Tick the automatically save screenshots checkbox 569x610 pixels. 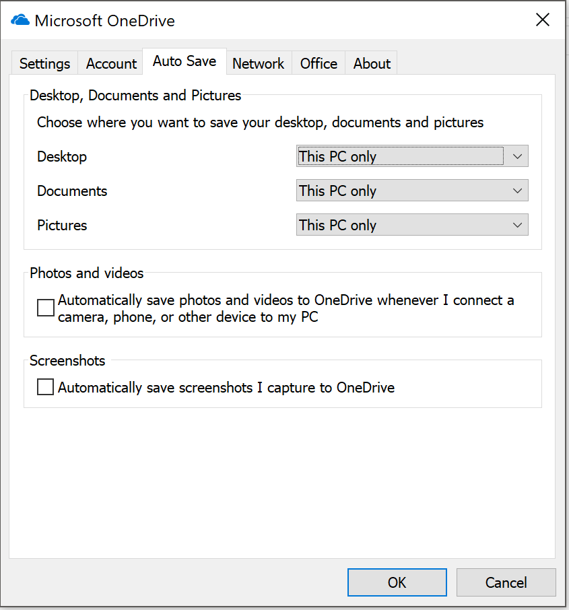(x=46, y=387)
